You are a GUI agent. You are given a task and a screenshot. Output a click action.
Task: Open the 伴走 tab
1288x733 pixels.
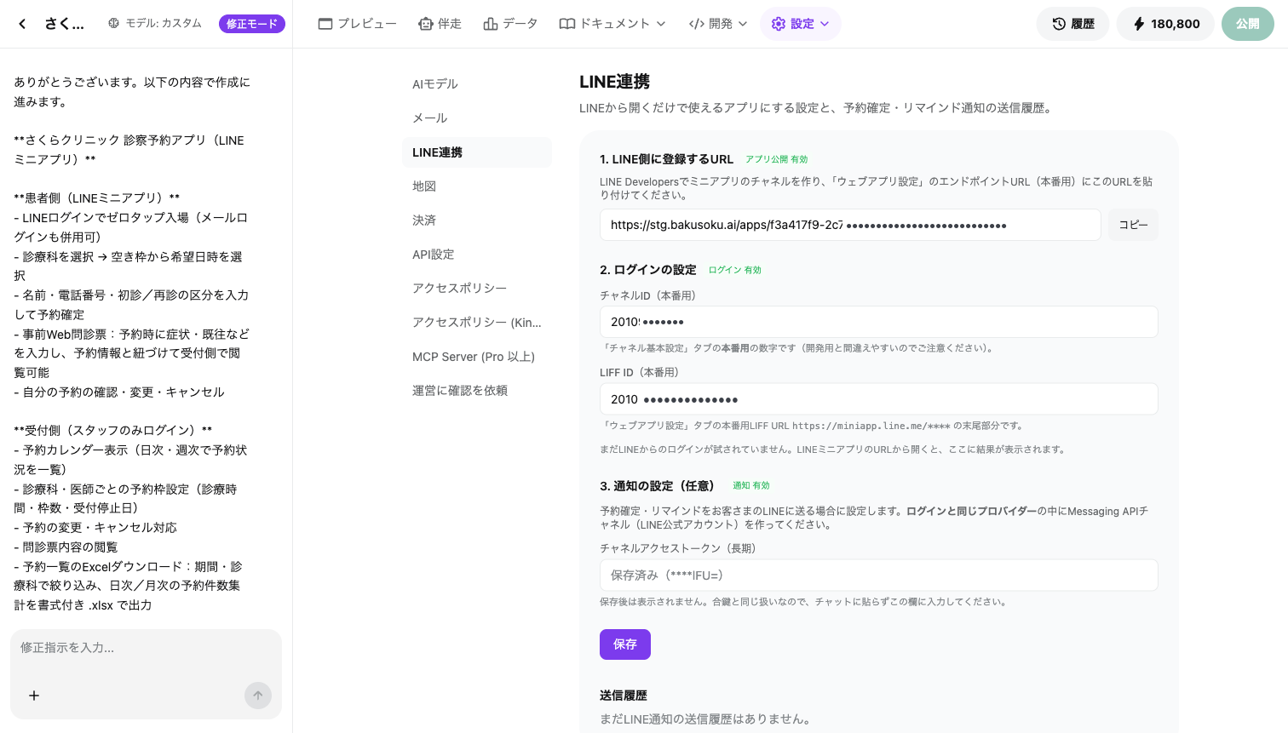click(x=440, y=24)
